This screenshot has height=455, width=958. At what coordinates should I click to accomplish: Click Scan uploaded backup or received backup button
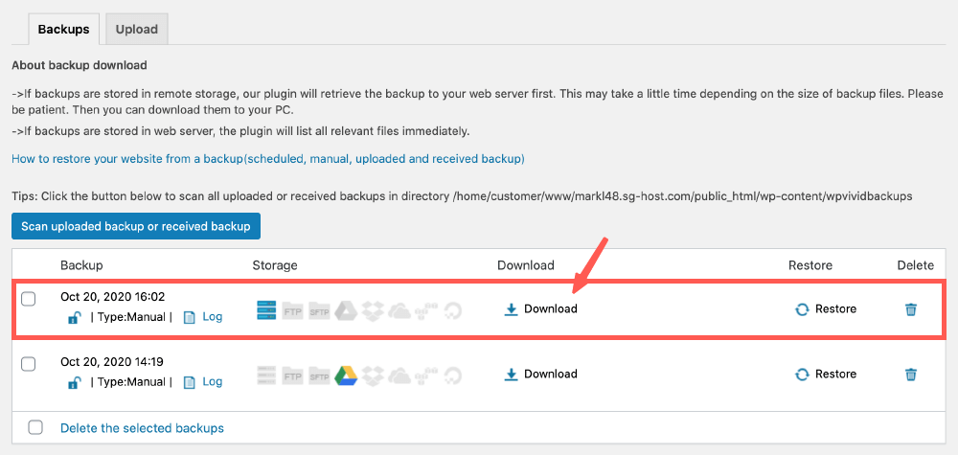pyautogui.click(x=136, y=226)
